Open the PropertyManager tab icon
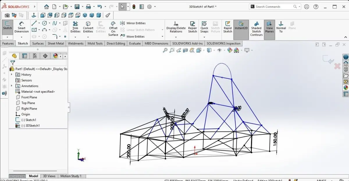The width and height of the screenshot is (349, 181). point(24,56)
